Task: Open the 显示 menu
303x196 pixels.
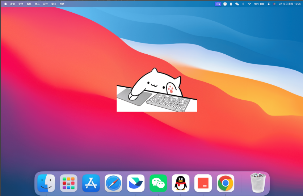Action: (37, 4)
